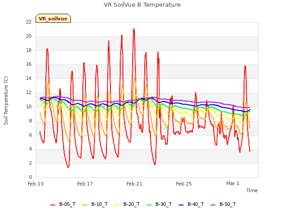Toggle the B-10_T legend label

pyautogui.click(x=99, y=204)
